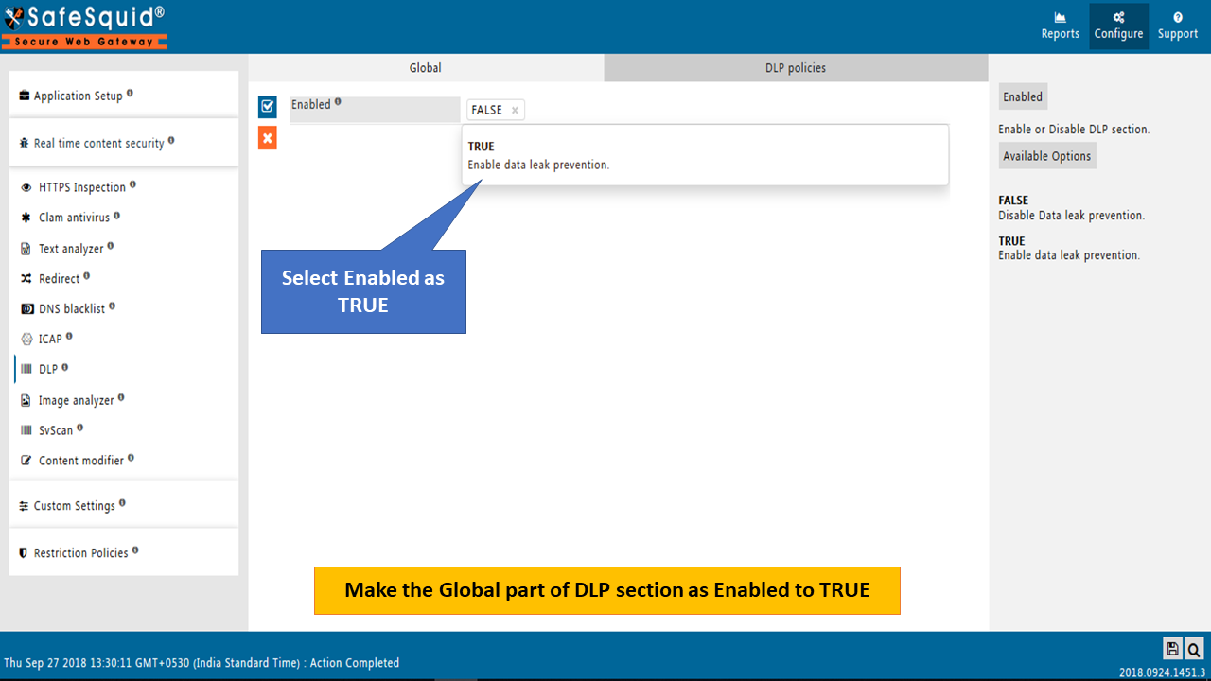Click the Custom Settings sliders icon

25,506
